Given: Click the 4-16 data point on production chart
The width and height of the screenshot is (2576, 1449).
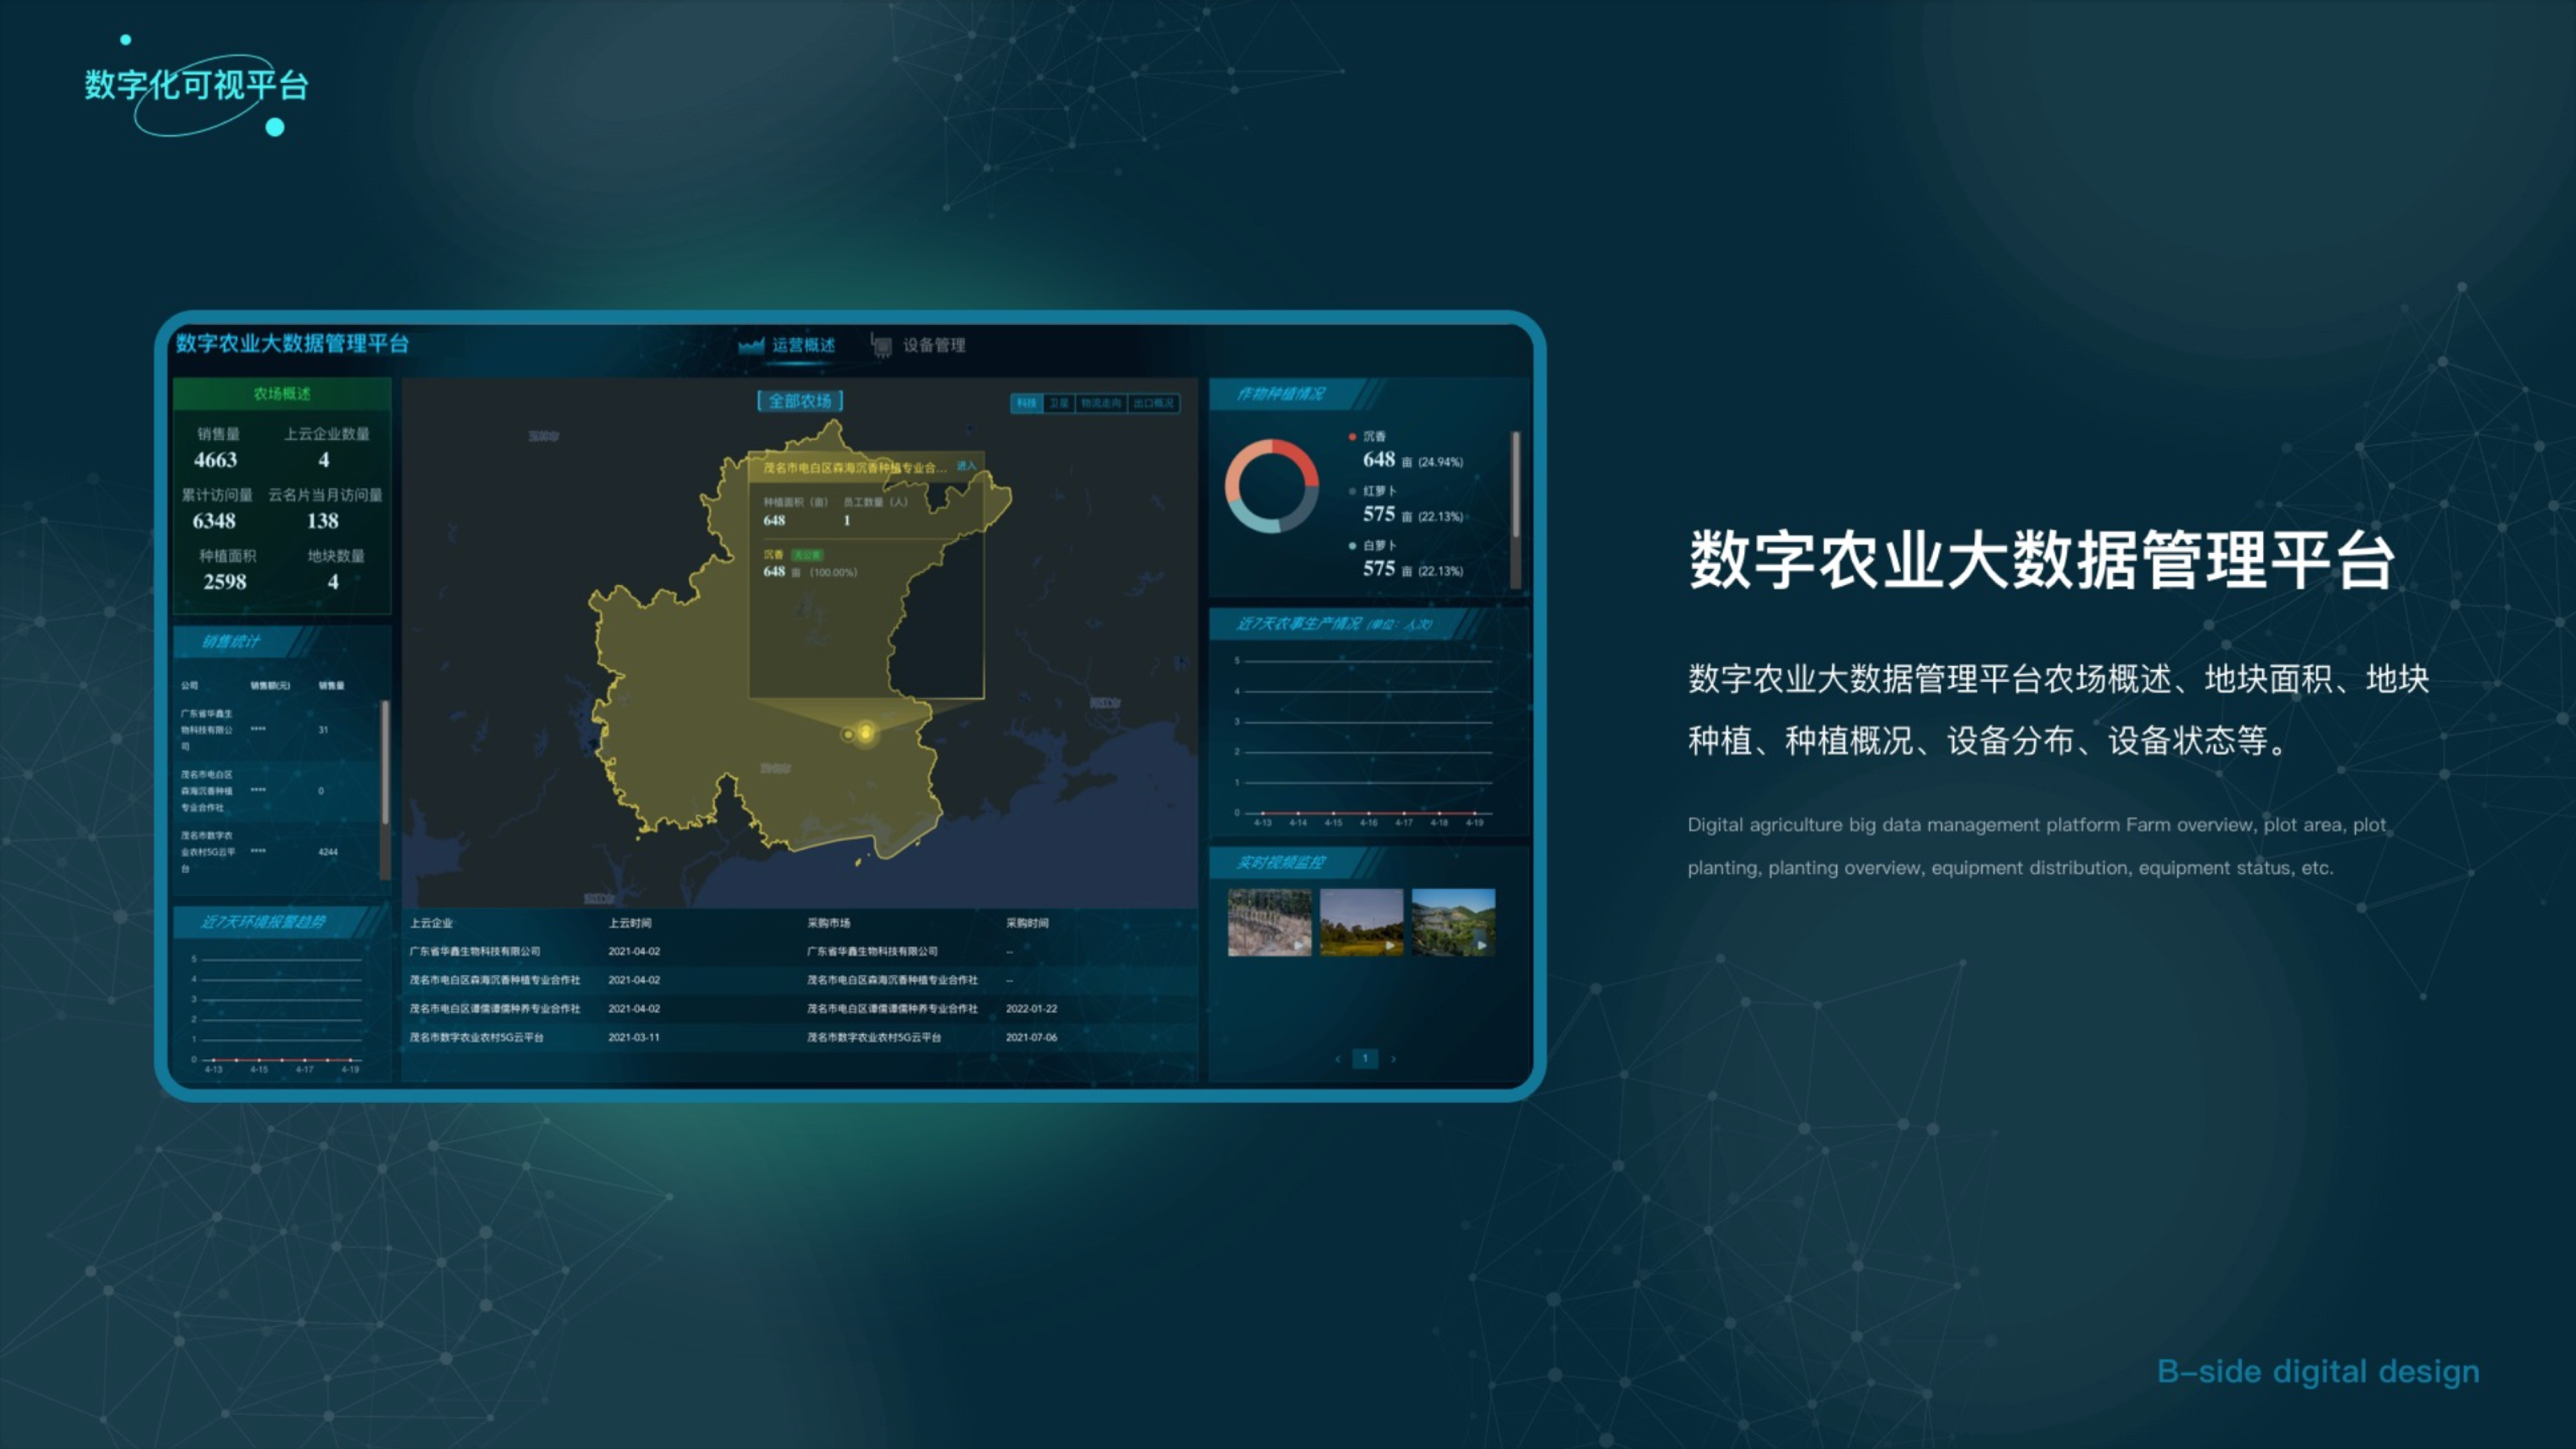Looking at the screenshot, I should [x=1368, y=813].
